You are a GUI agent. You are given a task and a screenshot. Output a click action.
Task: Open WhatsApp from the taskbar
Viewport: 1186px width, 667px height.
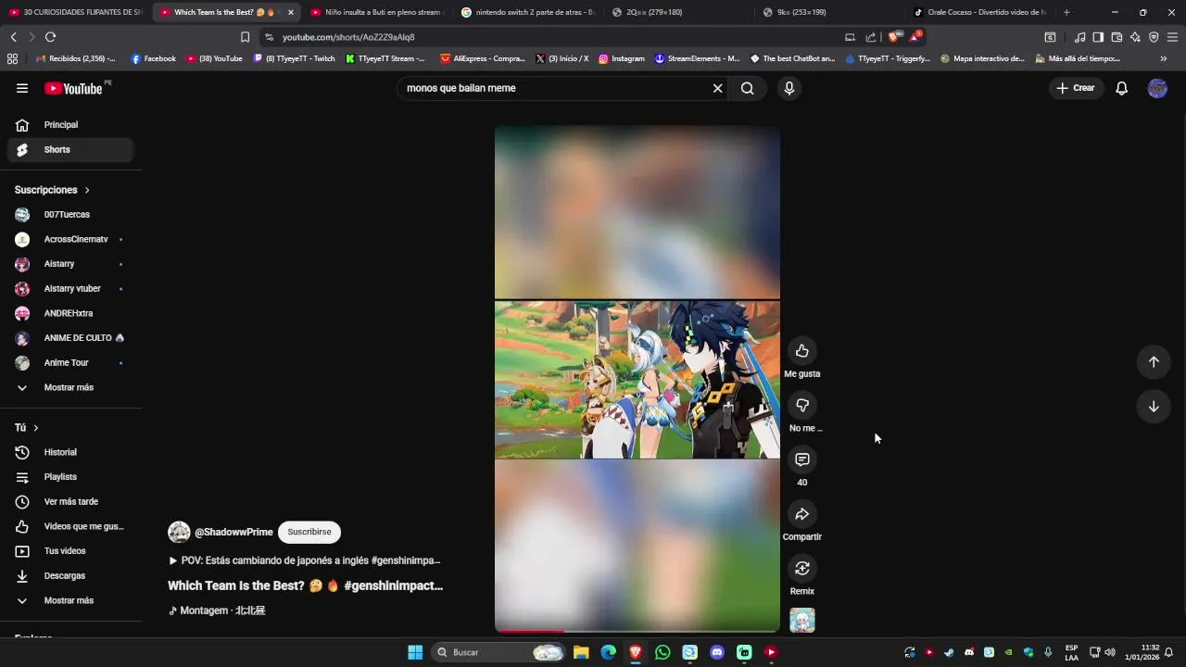662,652
